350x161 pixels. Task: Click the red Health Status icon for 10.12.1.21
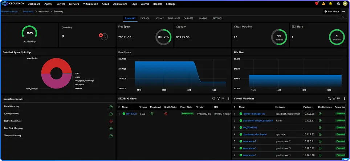(x=166, y=113)
